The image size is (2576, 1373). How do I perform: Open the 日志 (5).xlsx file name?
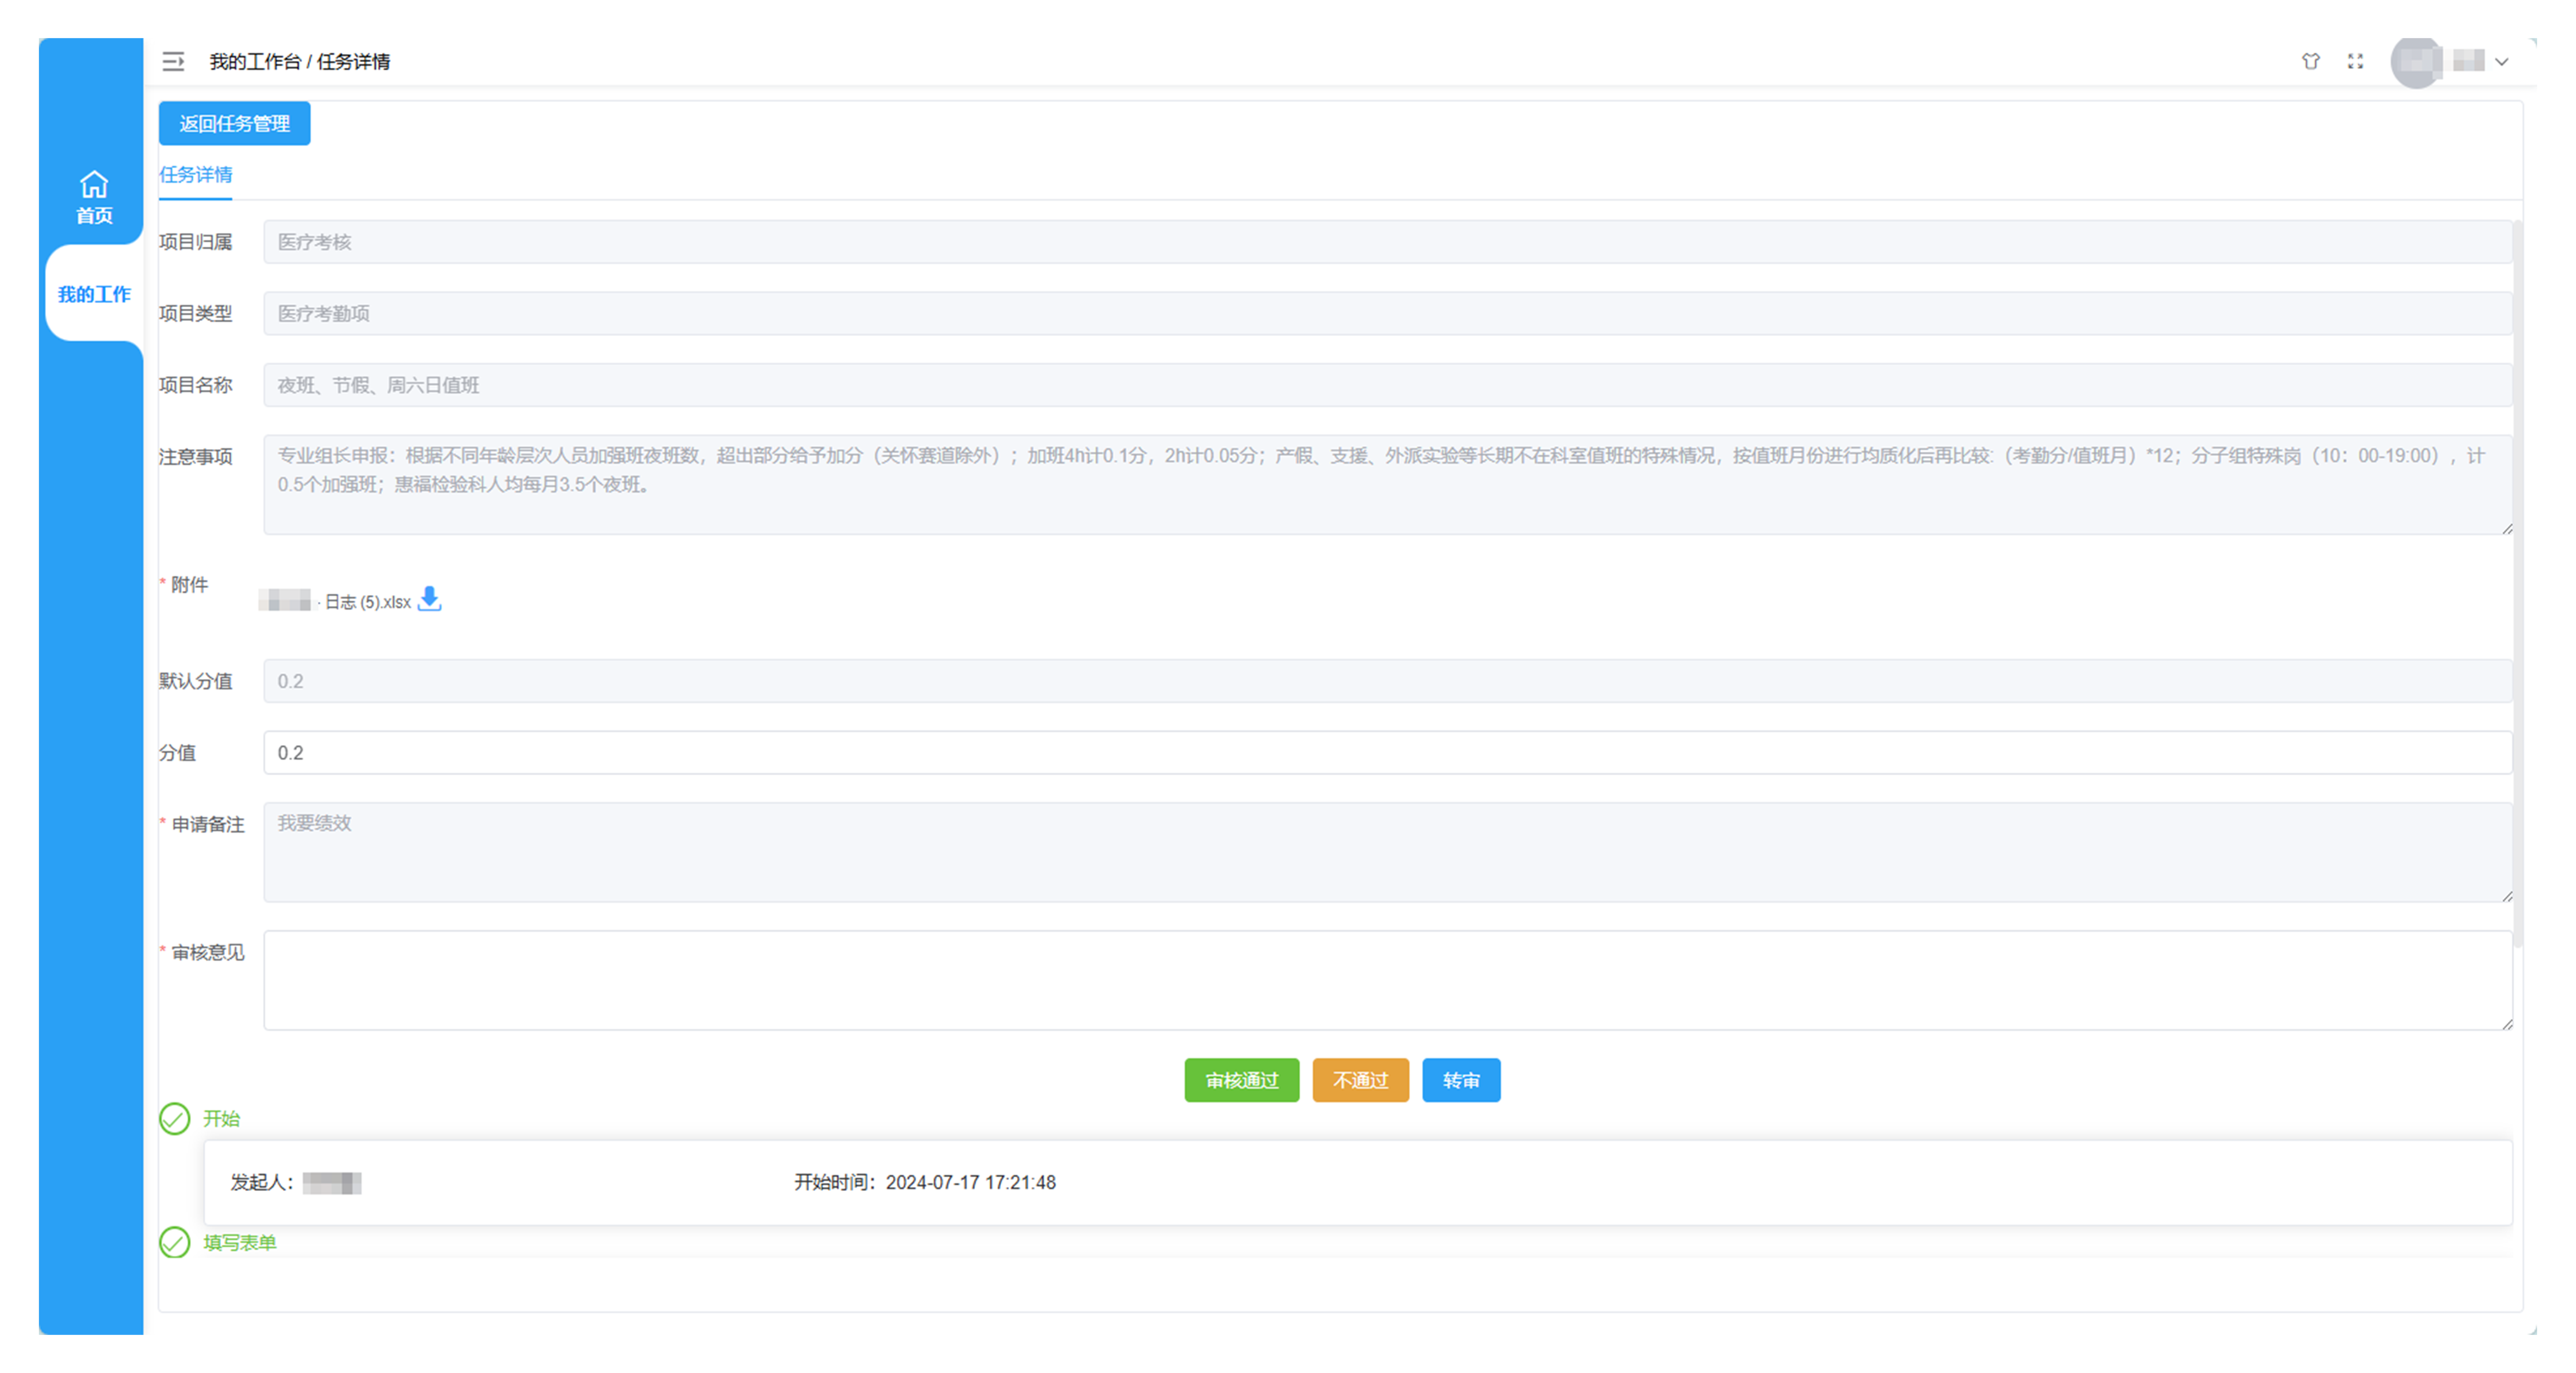[x=367, y=602]
